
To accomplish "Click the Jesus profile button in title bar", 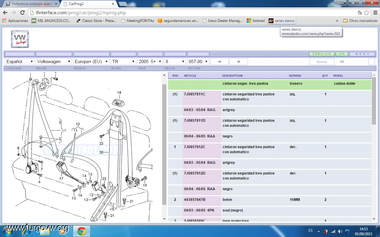I will 340,3.
